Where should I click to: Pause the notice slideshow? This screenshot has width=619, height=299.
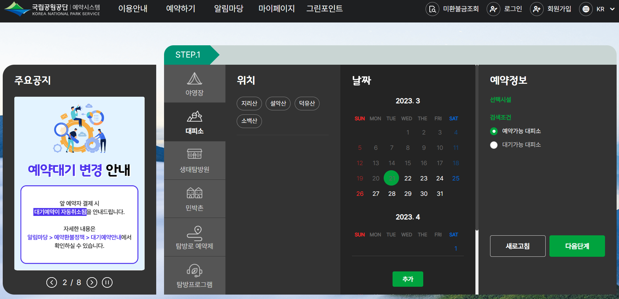107,282
